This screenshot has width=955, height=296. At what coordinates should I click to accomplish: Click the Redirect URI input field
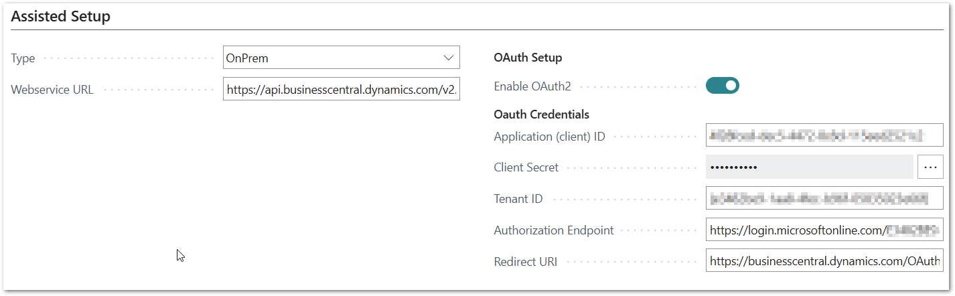(824, 261)
